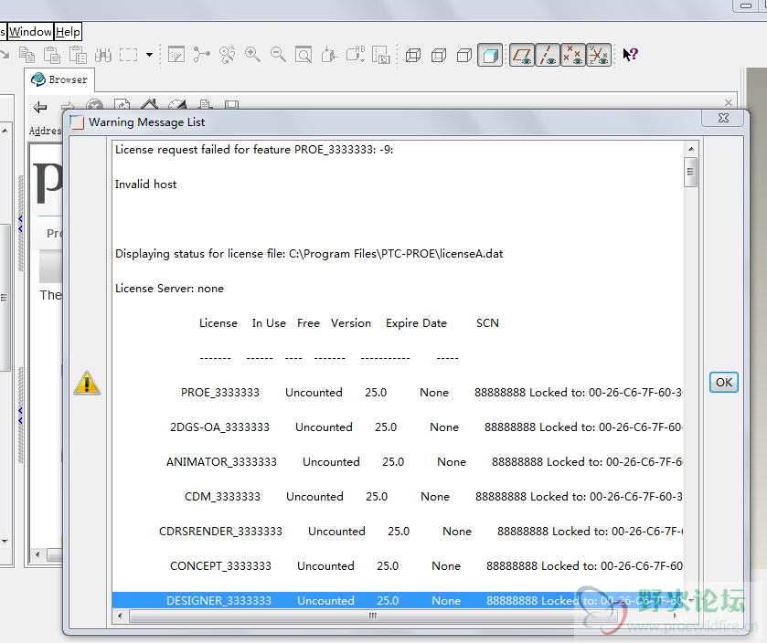Click the 'Invalid host' message line
Screen dimensions: 767x643
[145, 184]
